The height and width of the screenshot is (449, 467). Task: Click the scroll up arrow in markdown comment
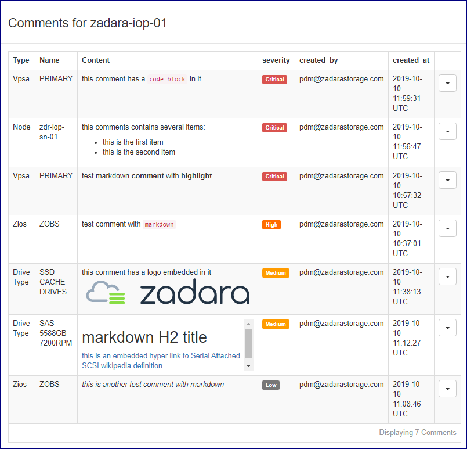click(x=249, y=324)
